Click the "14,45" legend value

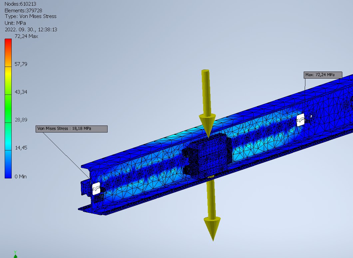coord(21,148)
